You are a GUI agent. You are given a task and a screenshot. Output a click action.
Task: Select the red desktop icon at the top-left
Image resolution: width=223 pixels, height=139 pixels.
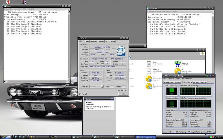tap(8, 2)
